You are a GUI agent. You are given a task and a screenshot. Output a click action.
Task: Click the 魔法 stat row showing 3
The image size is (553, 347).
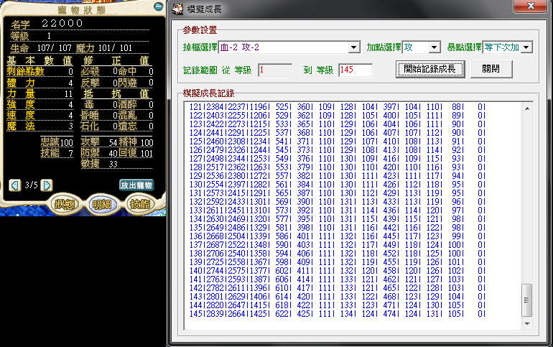pyautogui.click(x=39, y=126)
